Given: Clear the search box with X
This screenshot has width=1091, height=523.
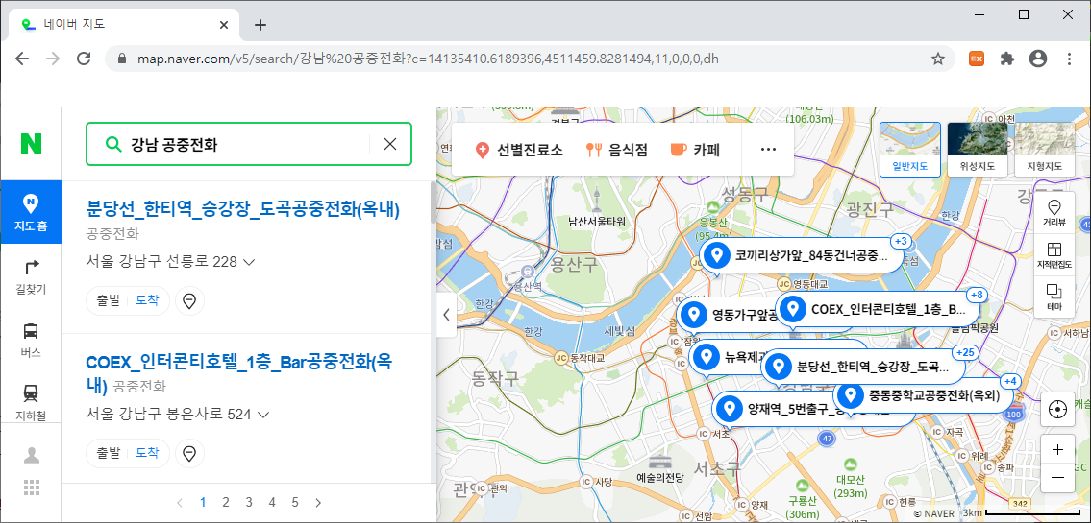Looking at the screenshot, I should (x=390, y=145).
